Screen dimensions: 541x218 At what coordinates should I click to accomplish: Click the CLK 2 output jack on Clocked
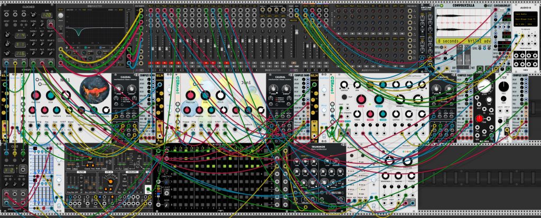(x=42, y=63)
